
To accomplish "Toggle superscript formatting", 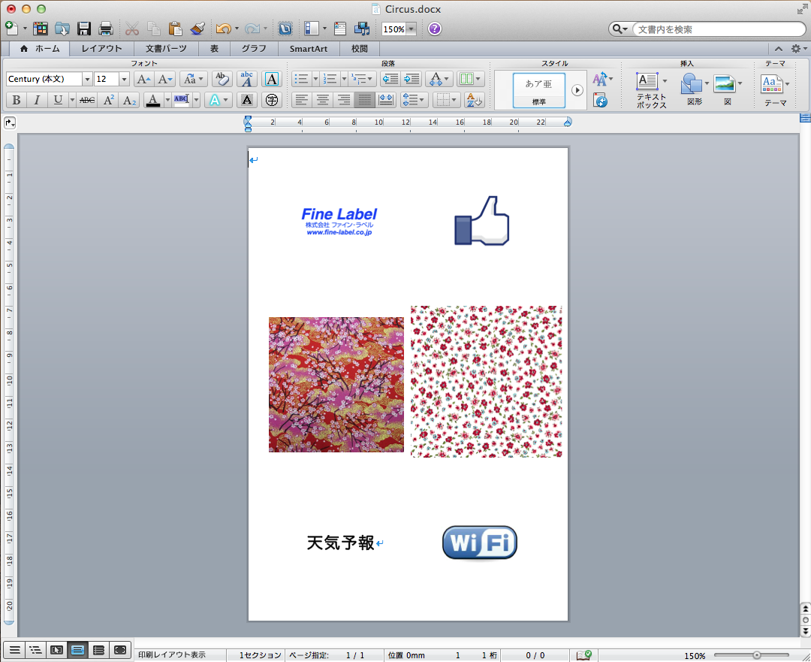I will coord(109,100).
